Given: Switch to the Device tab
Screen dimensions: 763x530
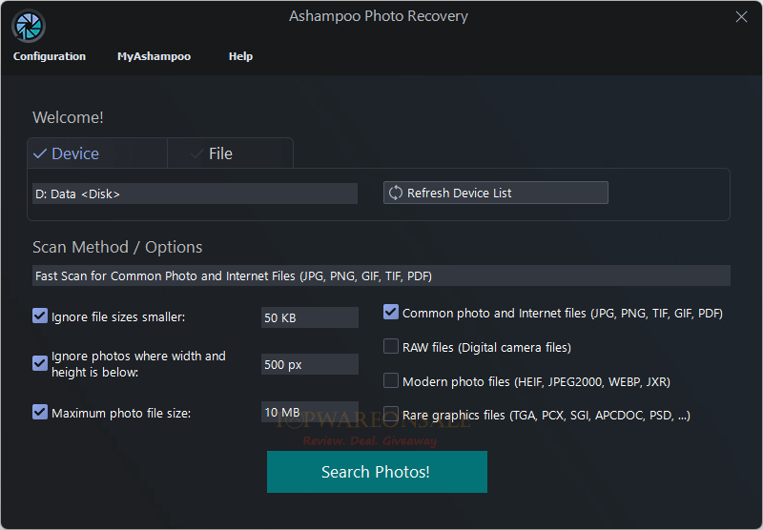Looking at the screenshot, I should [x=97, y=153].
